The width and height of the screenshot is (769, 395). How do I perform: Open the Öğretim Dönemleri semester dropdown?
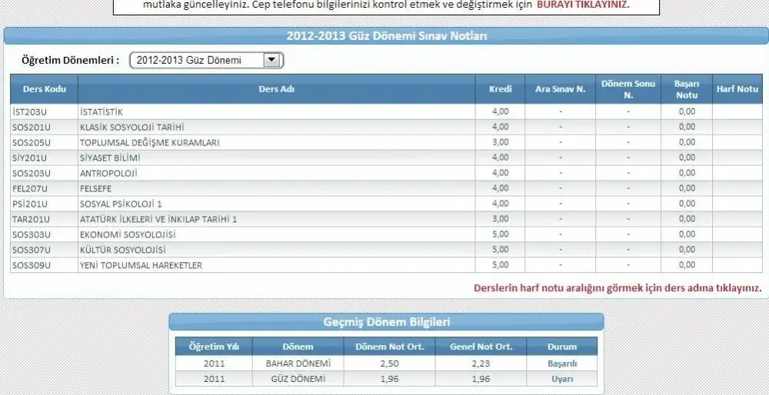coord(206,60)
